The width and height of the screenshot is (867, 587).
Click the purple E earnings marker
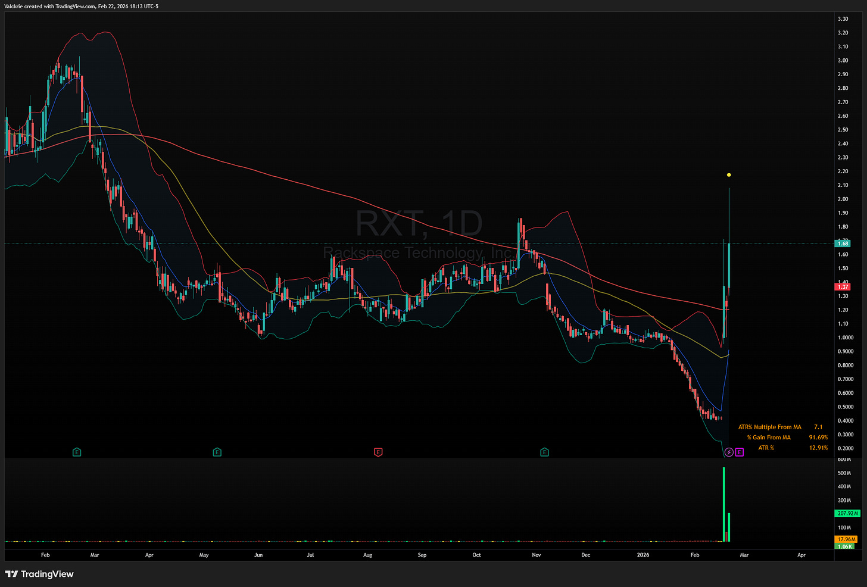740,452
